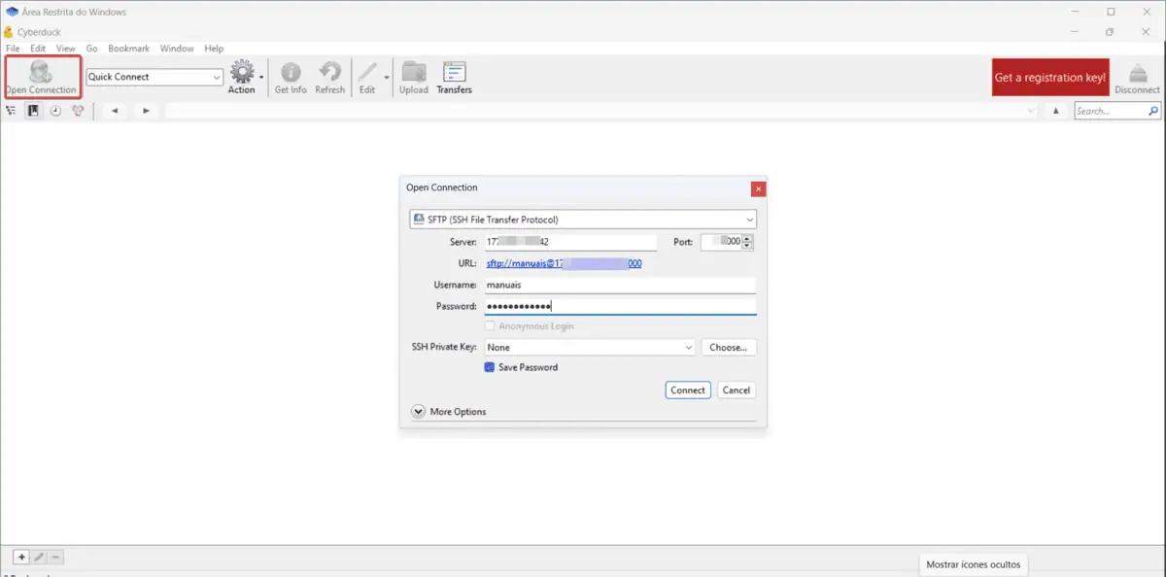This screenshot has height=577, width=1166.
Task: Open the Go menu
Action: tap(91, 49)
